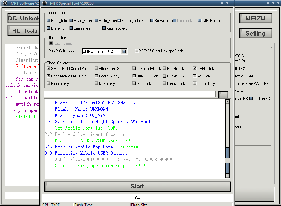Click the 'Software' red line in MRT log
Viewport: 281px width, 206px height.
pos(28,66)
